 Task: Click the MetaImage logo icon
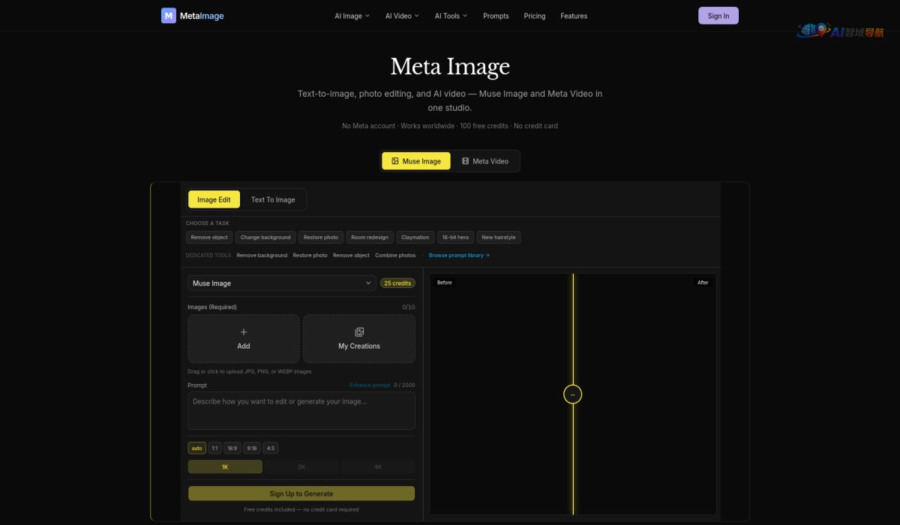tap(169, 16)
